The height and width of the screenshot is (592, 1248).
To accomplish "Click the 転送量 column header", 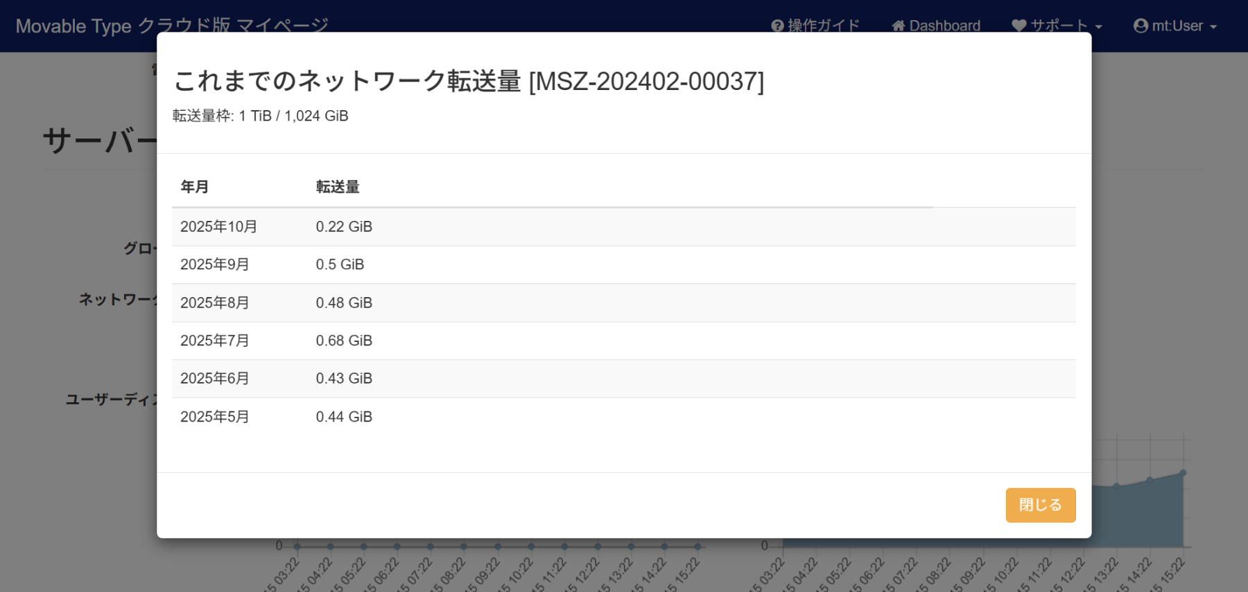I will (x=338, y=187).
